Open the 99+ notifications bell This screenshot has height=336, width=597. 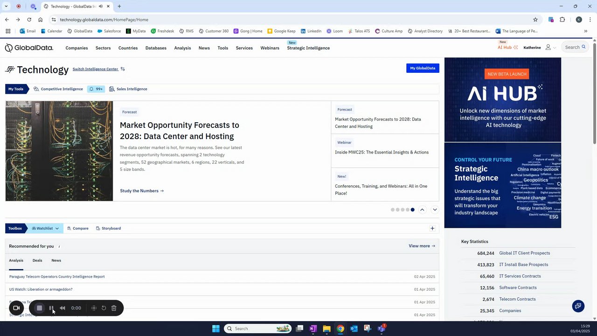pos(96,89)
